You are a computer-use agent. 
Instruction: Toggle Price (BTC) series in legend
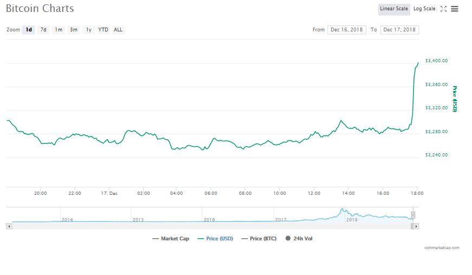click(259, 239)
